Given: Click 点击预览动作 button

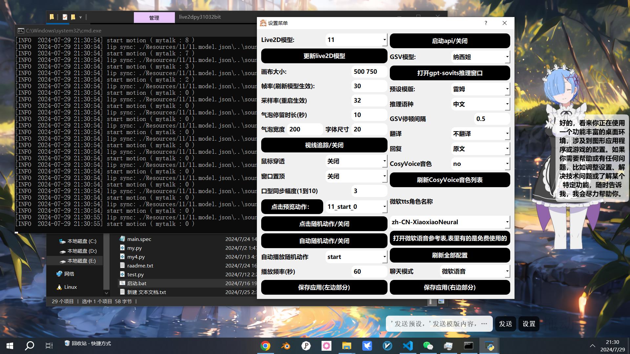Looking at the screenshot, I should pos(292,207).
